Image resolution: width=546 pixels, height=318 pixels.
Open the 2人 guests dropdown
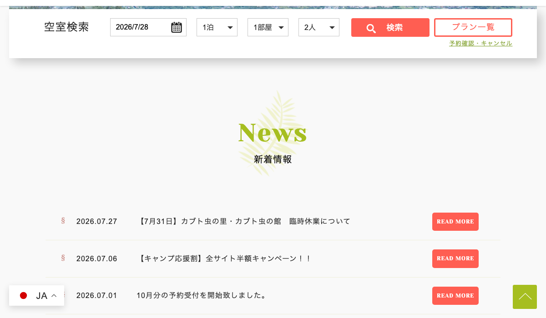(319, 27)
